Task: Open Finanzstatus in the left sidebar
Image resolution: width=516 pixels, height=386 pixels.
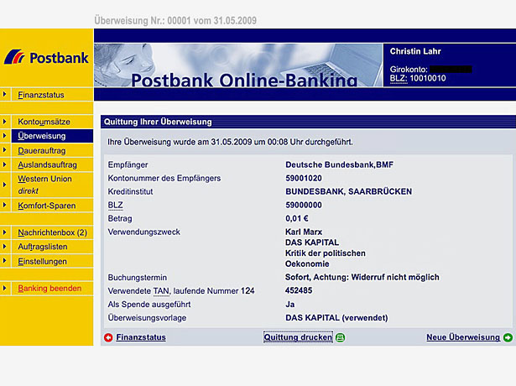Action: pyautogui.click(x=39, y=95)
